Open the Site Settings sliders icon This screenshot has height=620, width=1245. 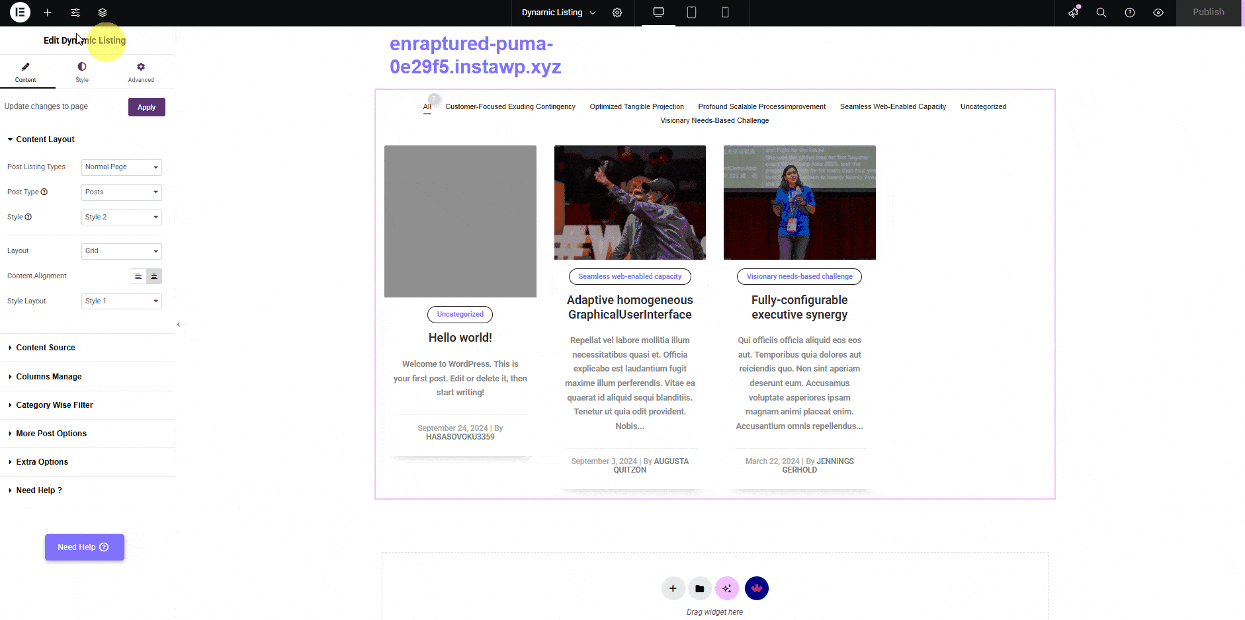[75, 13]
